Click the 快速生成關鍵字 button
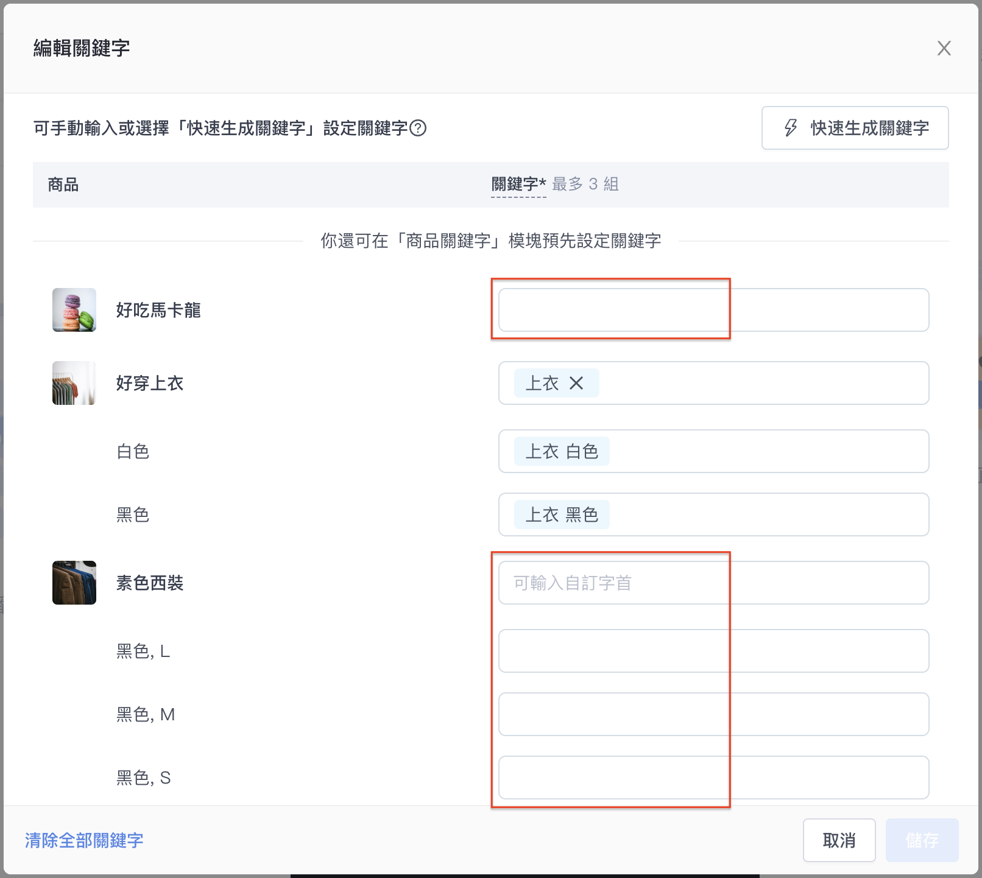 coord(855,128)
